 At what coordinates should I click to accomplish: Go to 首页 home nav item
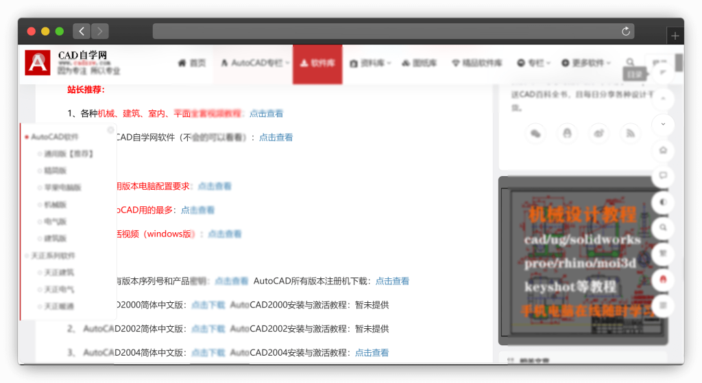[x=192, y=63]
